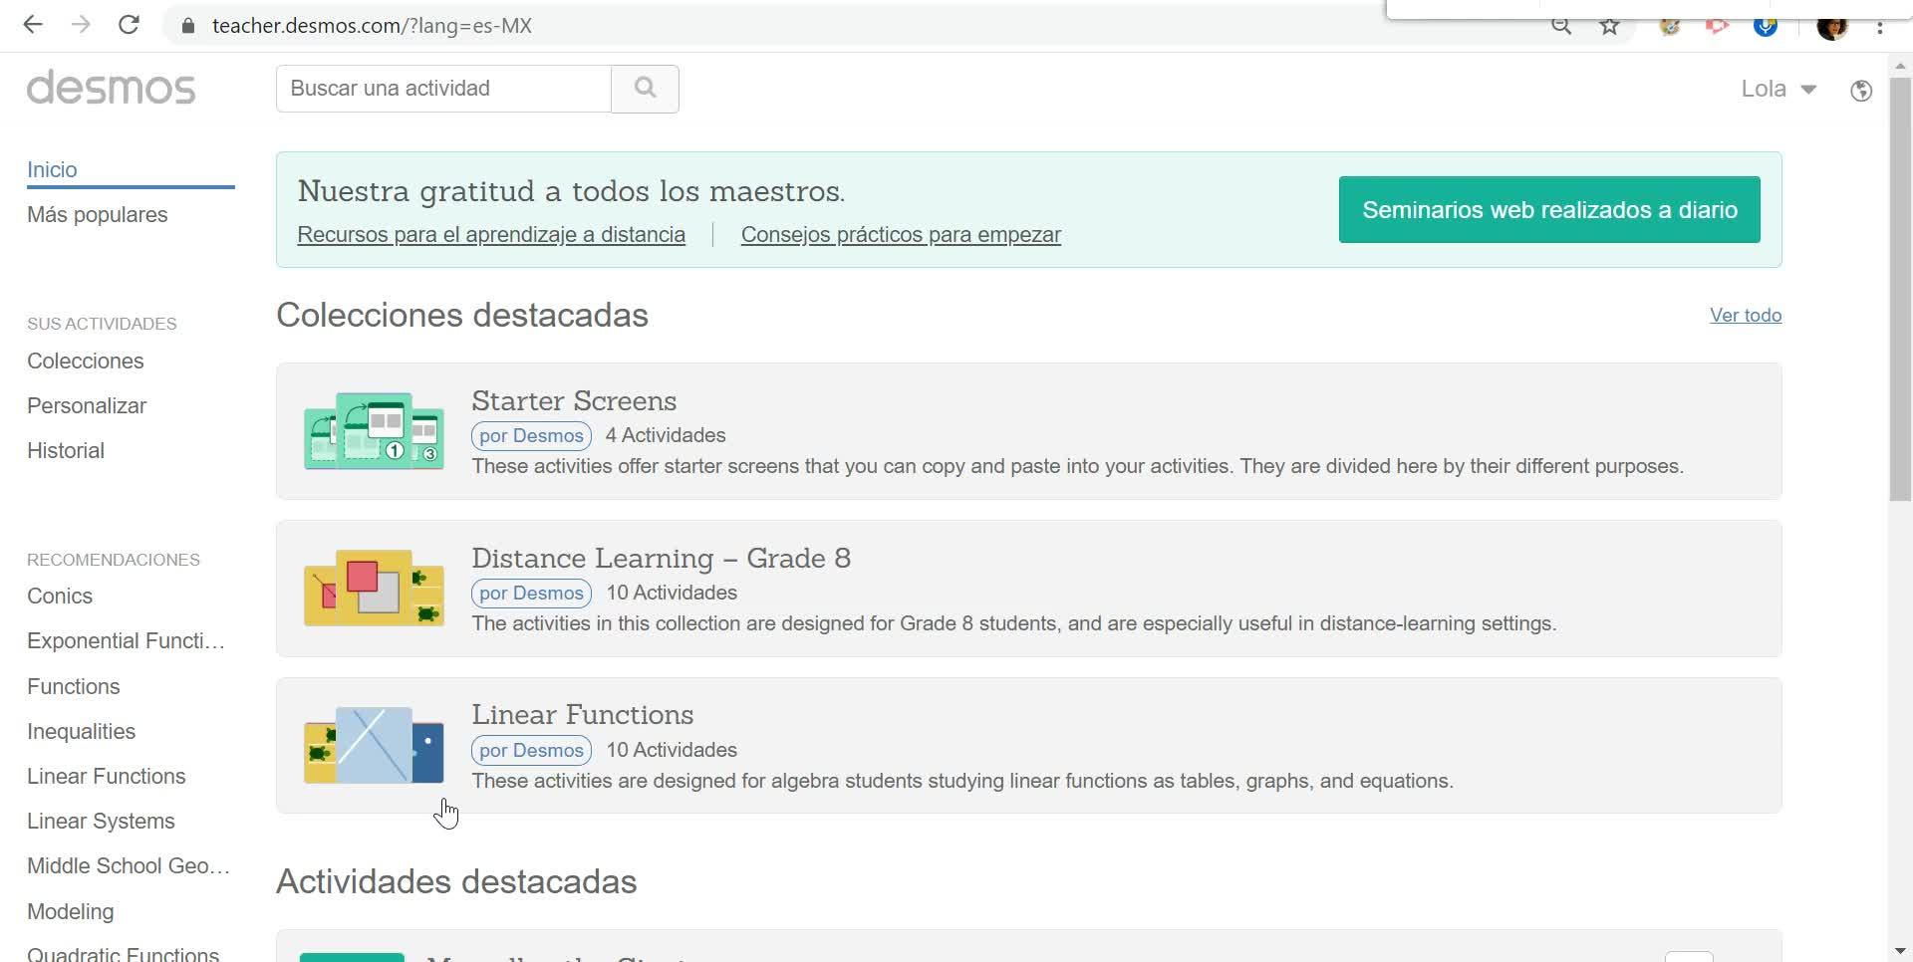Click the scrollbar up arrow

(1900, 65)
